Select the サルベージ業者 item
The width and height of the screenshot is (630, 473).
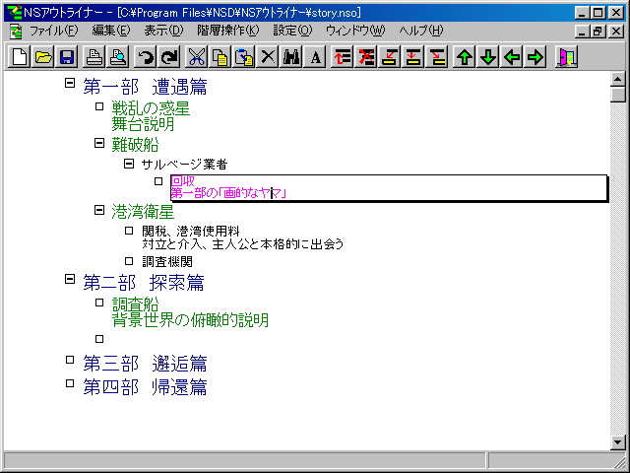coord(184,165)
